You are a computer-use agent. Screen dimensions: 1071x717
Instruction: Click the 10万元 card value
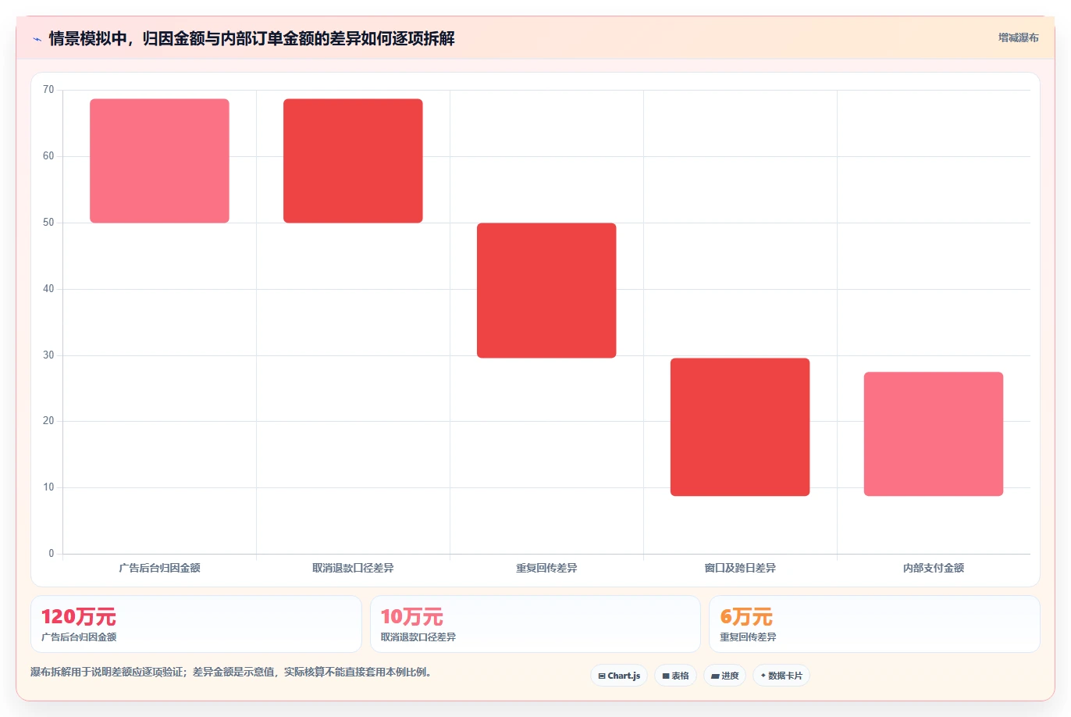(411, 617)
